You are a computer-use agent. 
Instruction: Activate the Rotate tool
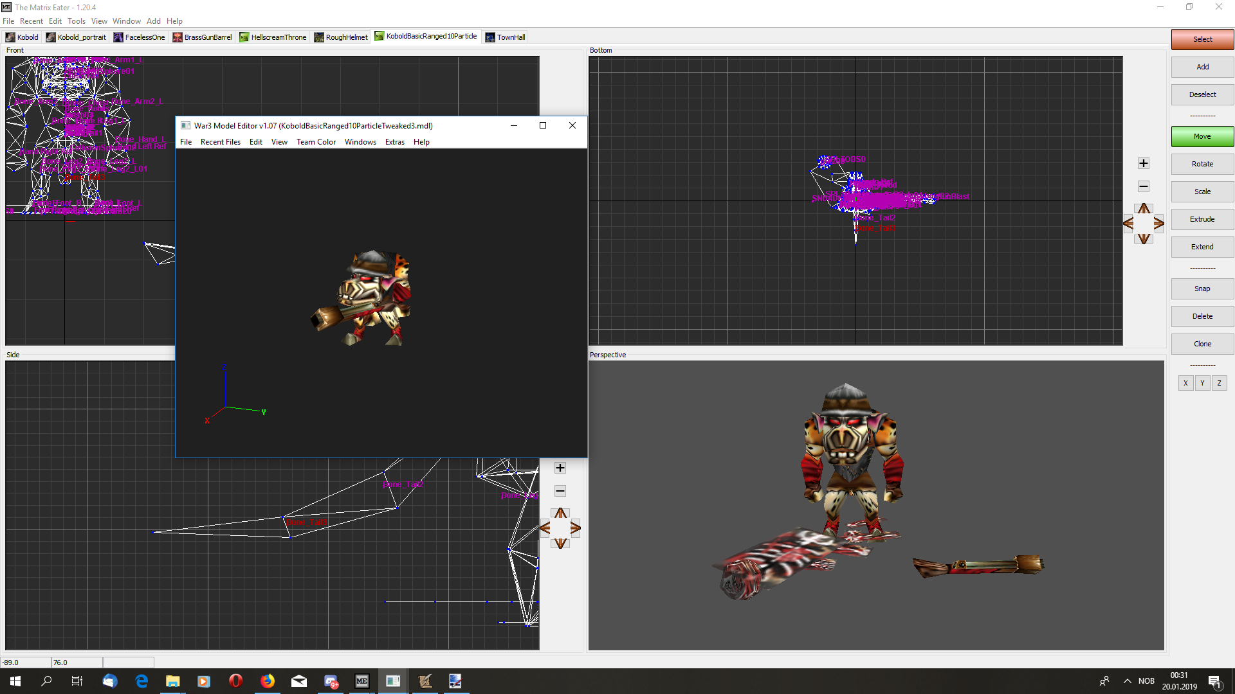pyautogui.click(x=1202, y=164)
